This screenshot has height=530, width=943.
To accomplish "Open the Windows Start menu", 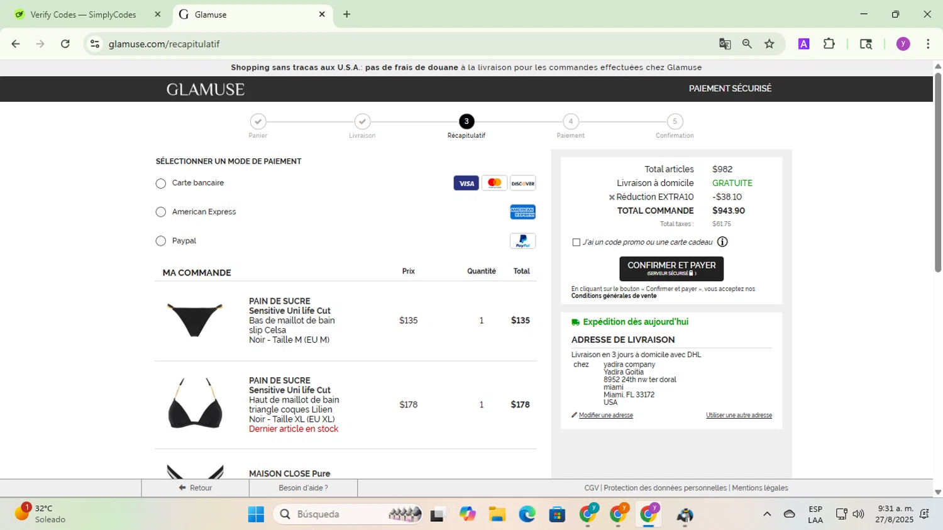I will (x=256, y=514).
